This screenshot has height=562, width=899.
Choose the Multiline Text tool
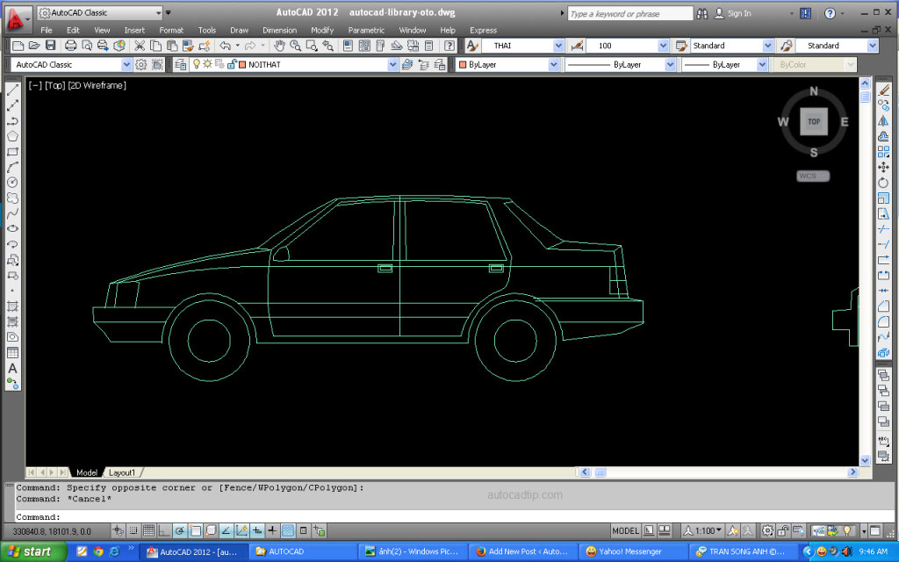[12, 368]
